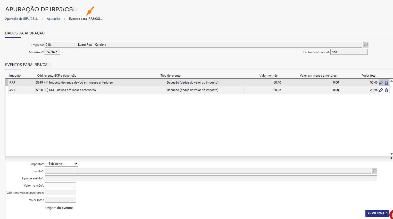Click Valor em meses anteriores column header
Image resolution: width=393 pixels, height=219 pixels.
click(x=318, y=76)
